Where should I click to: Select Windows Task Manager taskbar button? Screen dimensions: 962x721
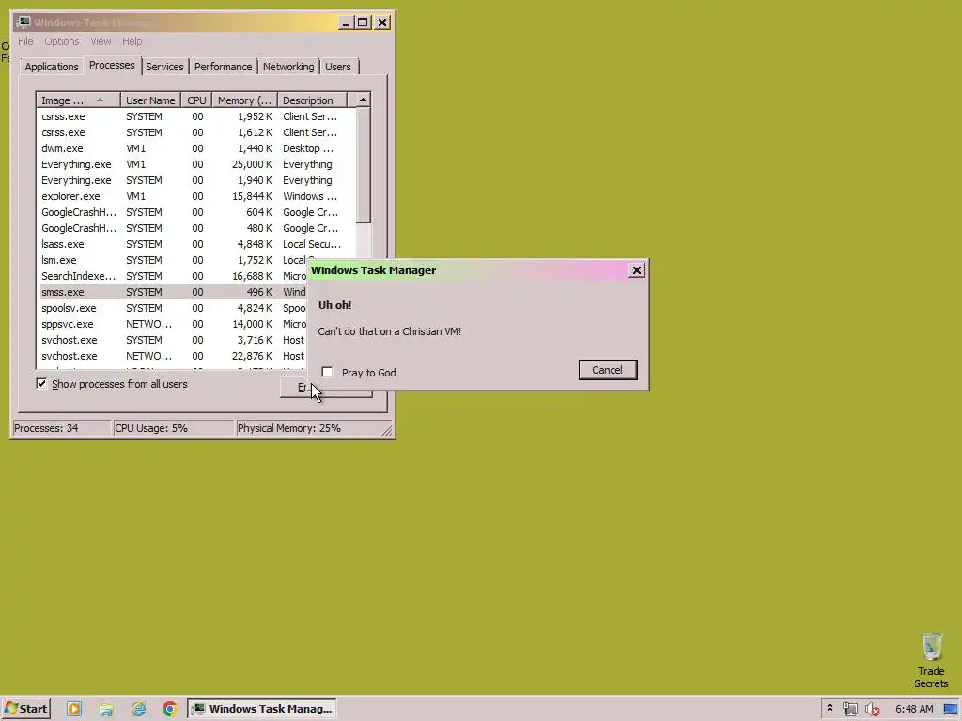point(262,709)
